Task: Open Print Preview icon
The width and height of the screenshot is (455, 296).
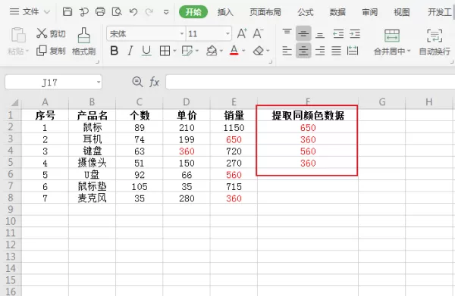Action: [x=117, y=11]
